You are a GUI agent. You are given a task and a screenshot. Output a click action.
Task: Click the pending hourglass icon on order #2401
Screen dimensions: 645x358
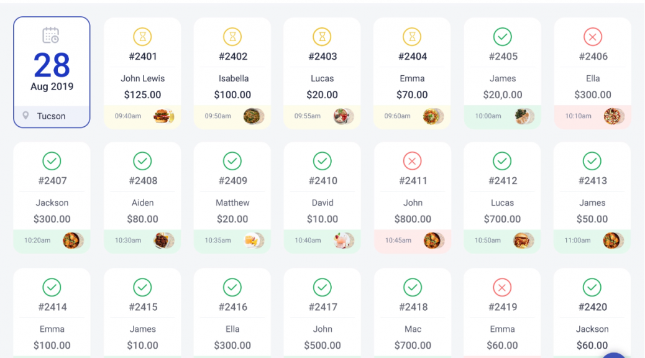pos(142,37)
